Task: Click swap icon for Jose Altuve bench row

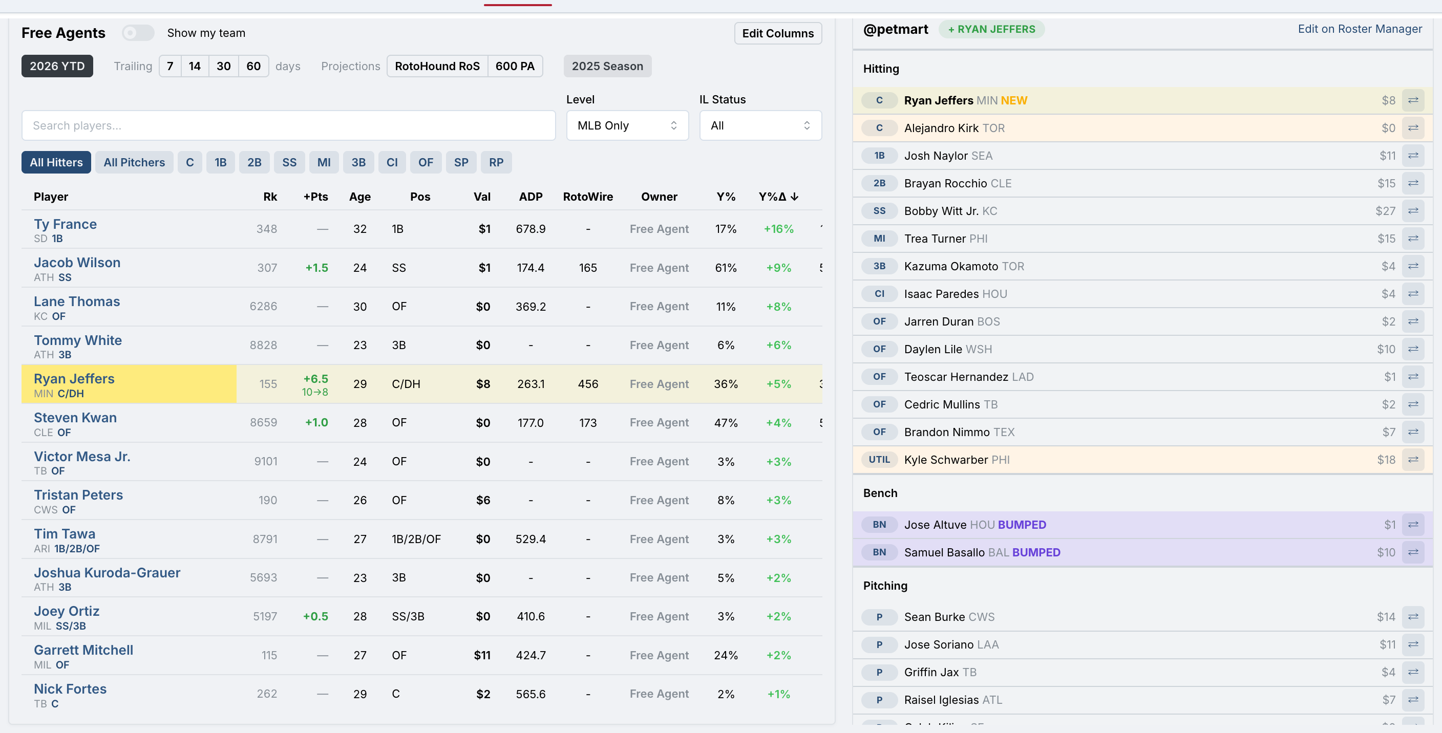Action: (1413, 524)
